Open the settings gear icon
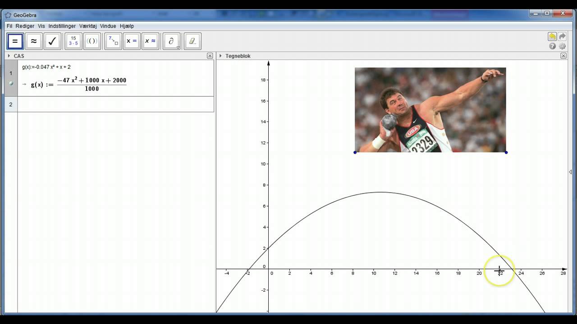 coord(562,46)
